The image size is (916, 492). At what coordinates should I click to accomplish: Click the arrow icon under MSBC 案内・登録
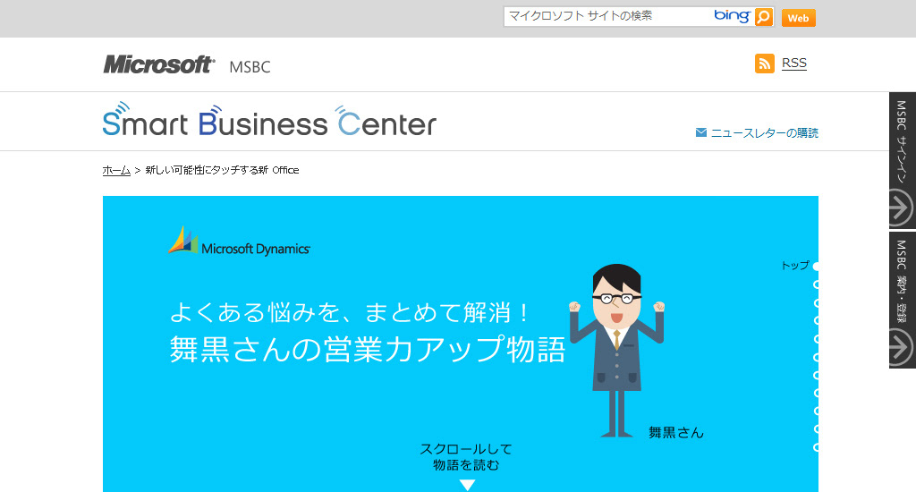[x=900, y=347]
